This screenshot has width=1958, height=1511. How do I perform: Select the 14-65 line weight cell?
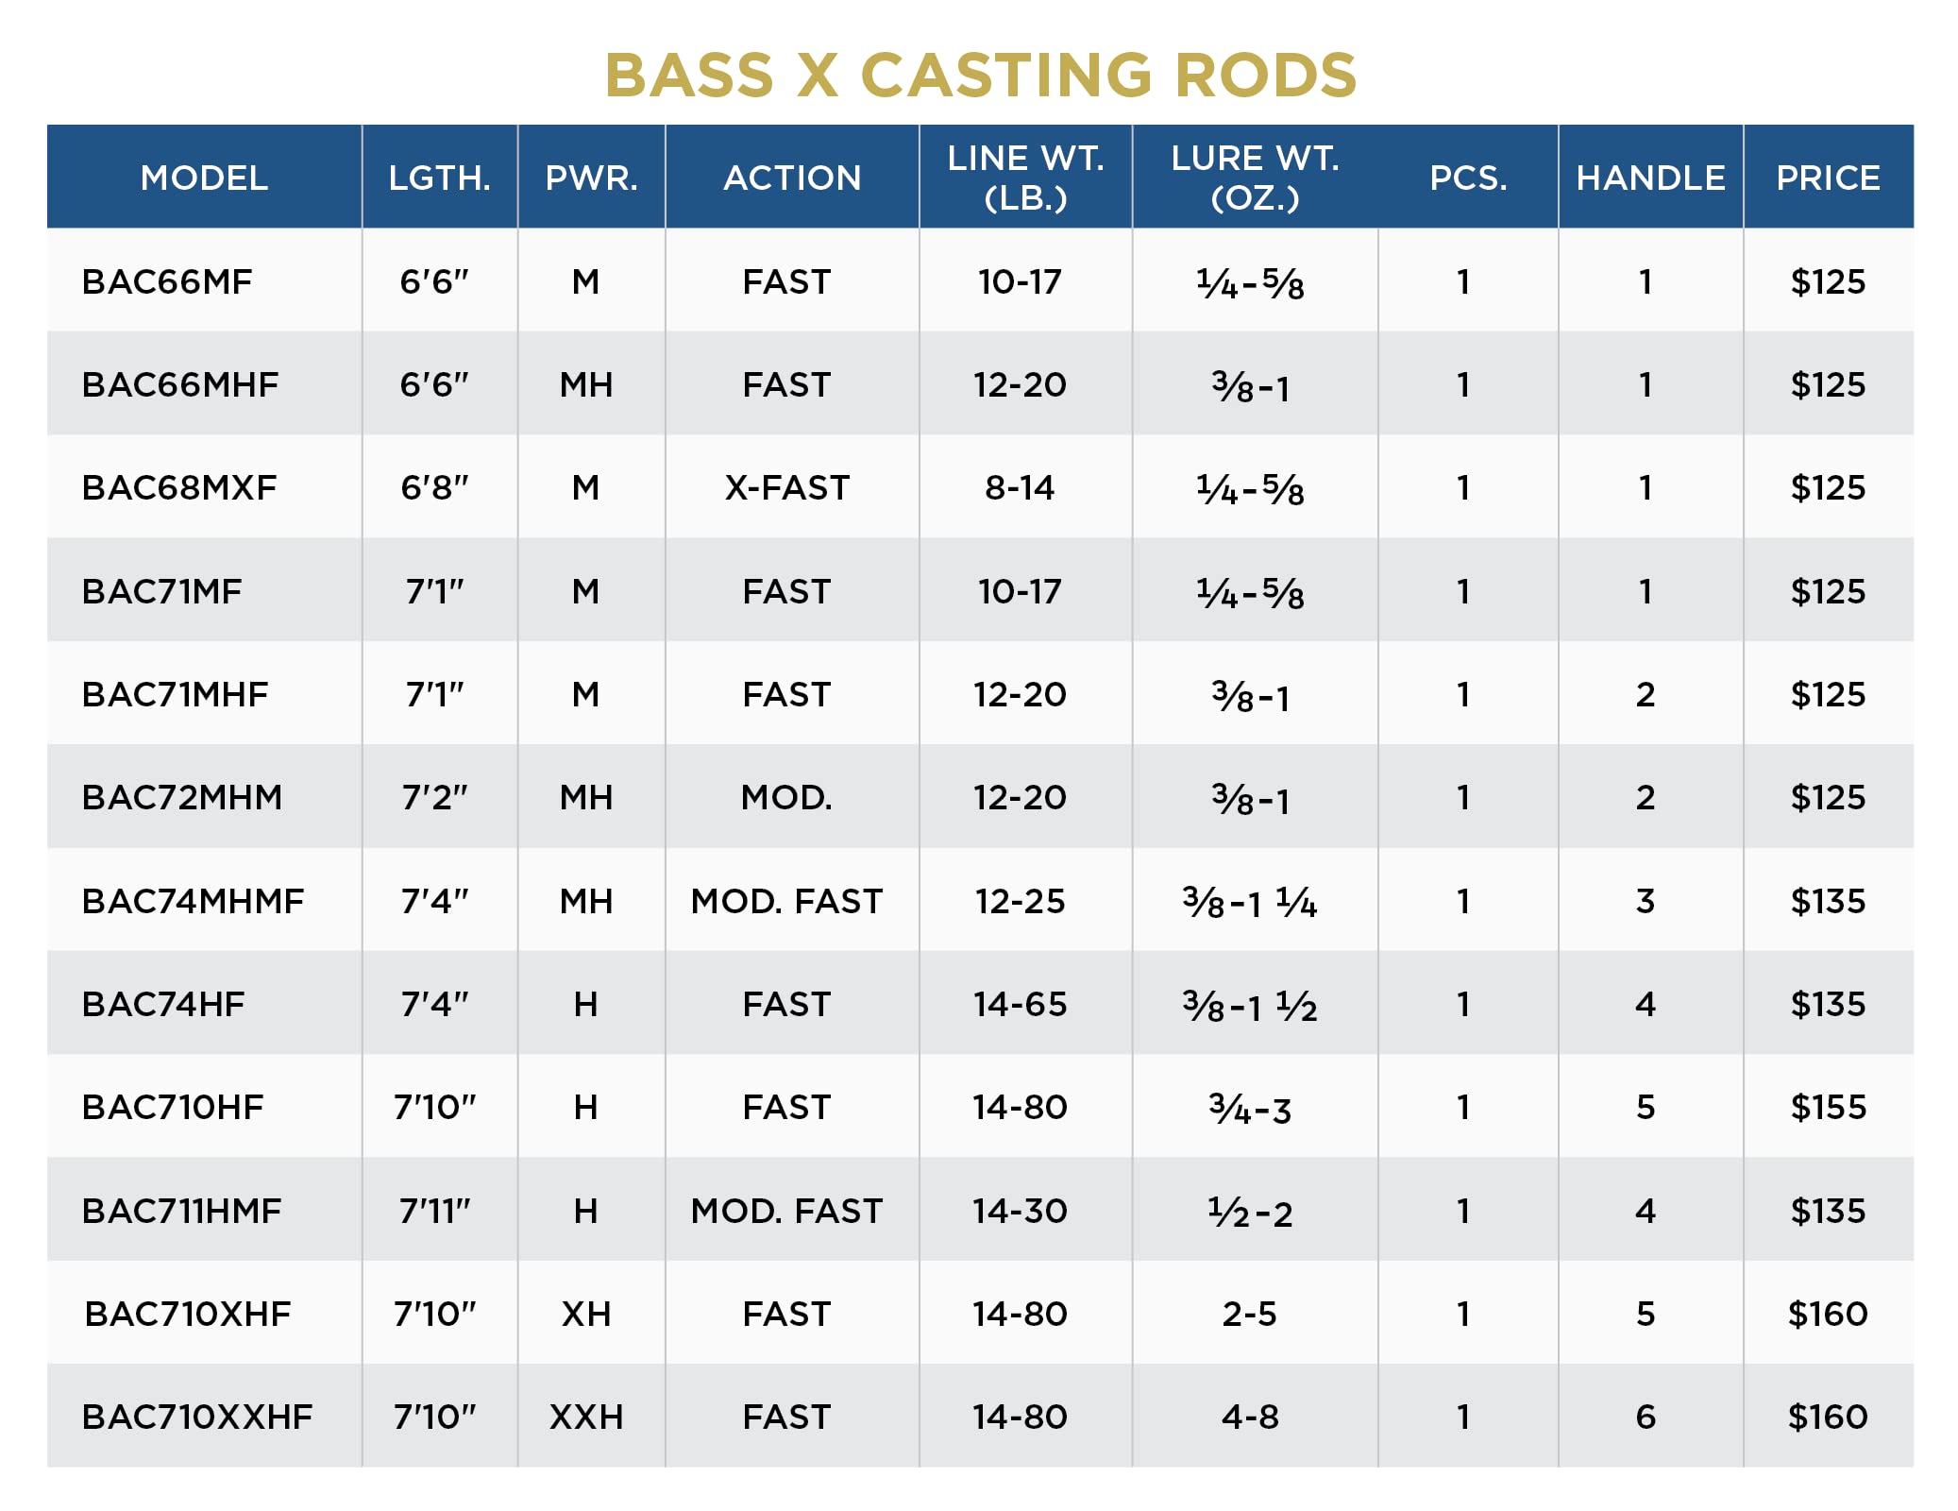[x=1021, y=1004]
